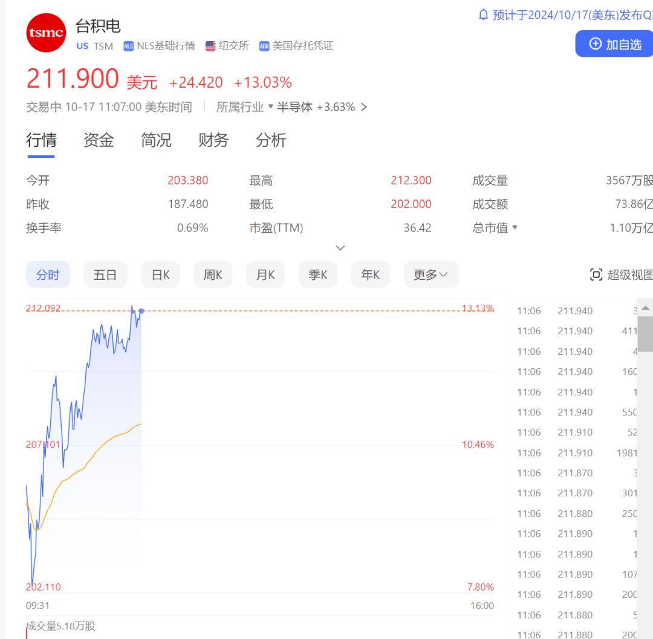Viewport: 653px width, 639px height.
Task: Click the NLS basic quotes badge icon
Action: [128, 46]
